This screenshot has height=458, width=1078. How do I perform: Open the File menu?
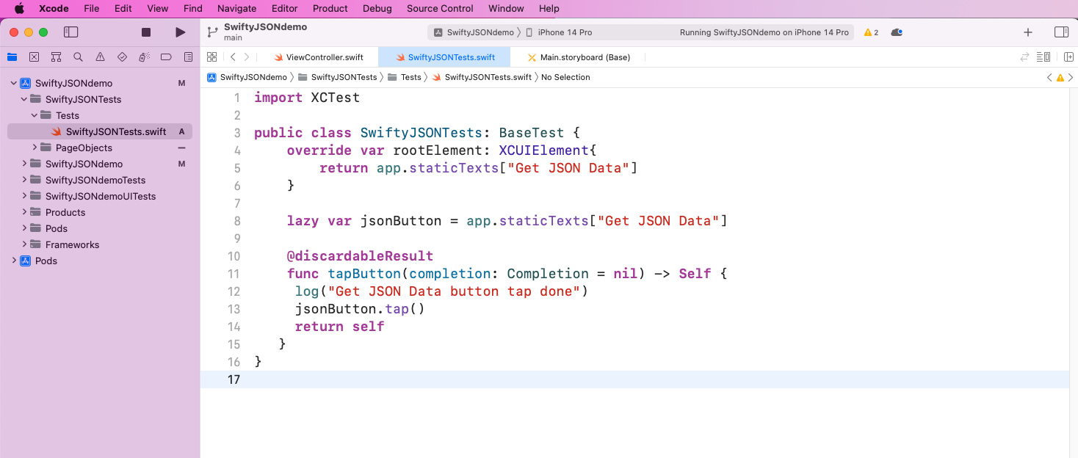click(92, 9)
